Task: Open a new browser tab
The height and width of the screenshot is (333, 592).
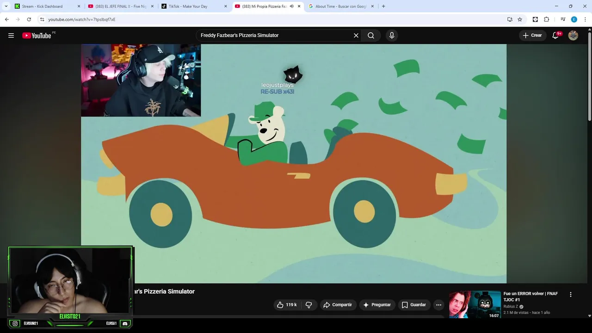Action: click(x=383, y=6)
